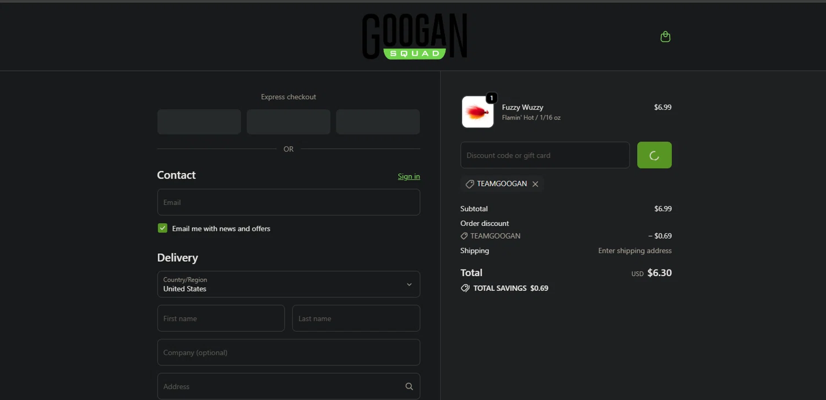The height and width of the screenshot is (400, 826).
Task: Click the TOTAL SAVINGS $0.69 label
Action: click(x=511, y=288)
